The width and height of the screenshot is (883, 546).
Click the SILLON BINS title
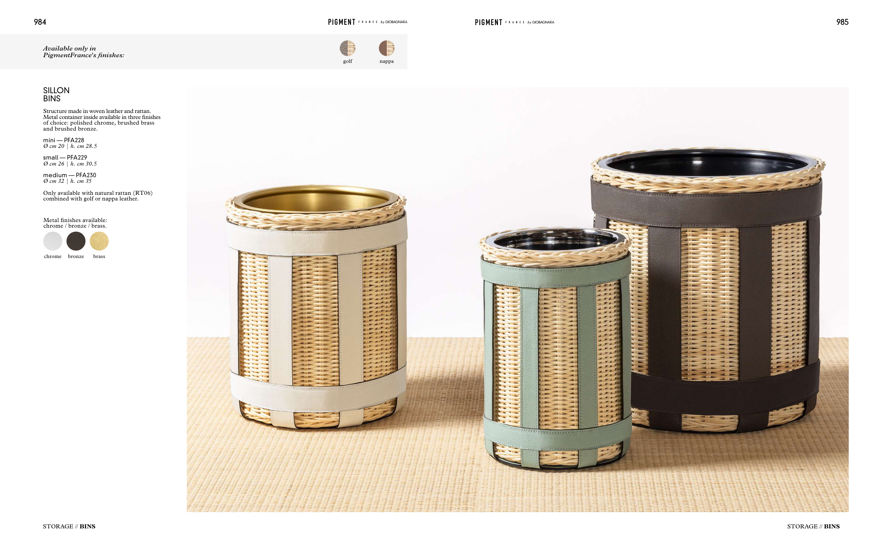57,94
